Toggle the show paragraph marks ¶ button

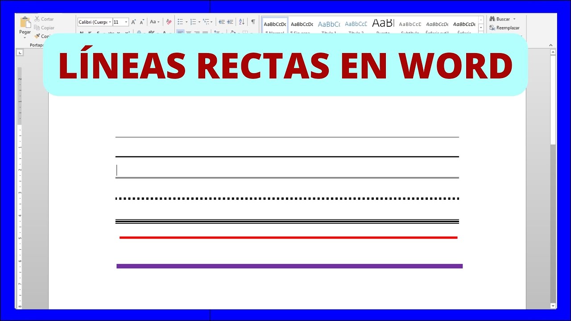tap(253, 22)
